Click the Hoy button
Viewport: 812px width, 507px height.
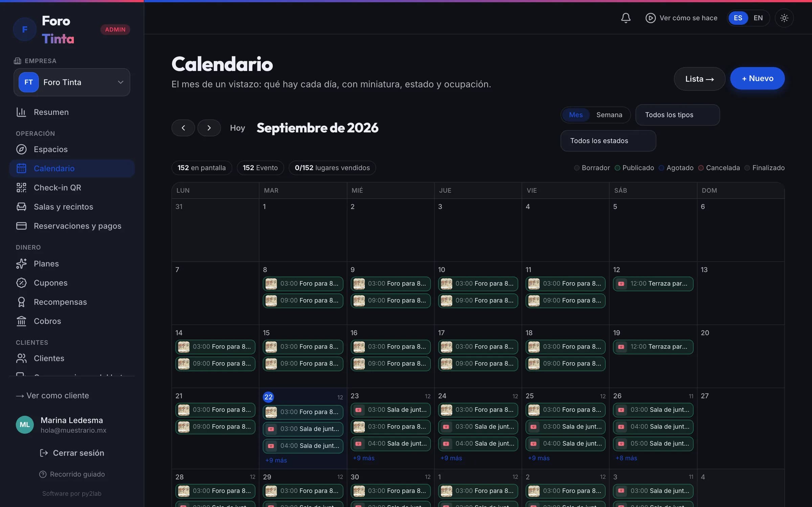(237, 128)
